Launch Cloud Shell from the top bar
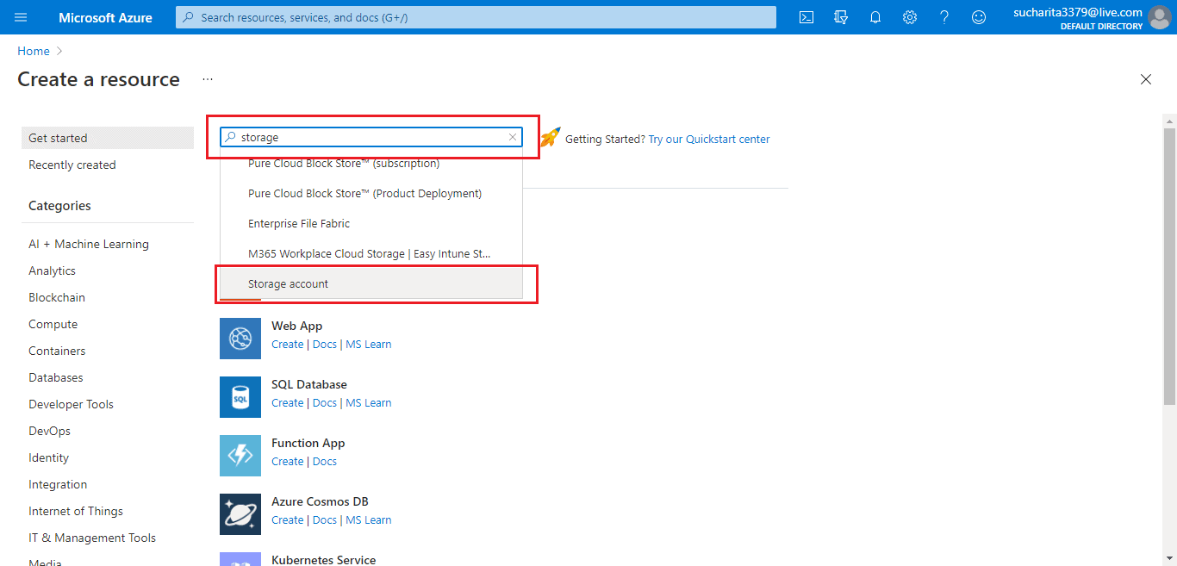This screenshot has width=1177, height=566. pos(806,17)
